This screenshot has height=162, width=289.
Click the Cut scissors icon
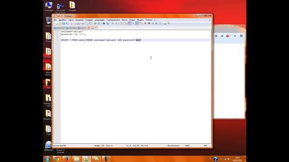(83, 23)
